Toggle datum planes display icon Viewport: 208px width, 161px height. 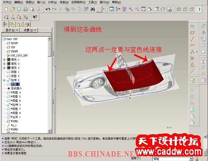(x=6, y=17)
